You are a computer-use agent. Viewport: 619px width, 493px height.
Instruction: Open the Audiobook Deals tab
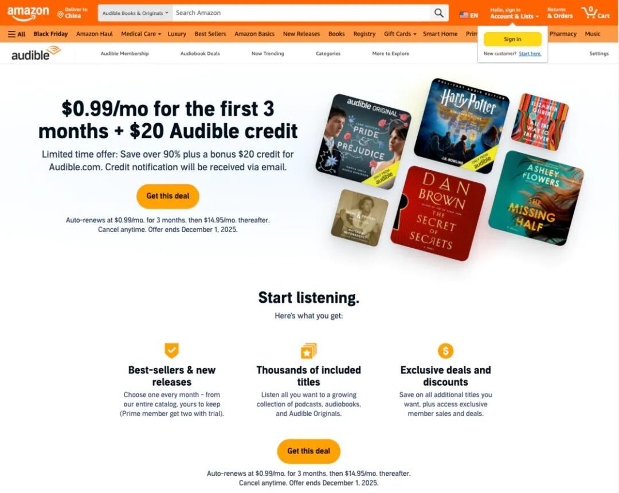tap(200, 54)
